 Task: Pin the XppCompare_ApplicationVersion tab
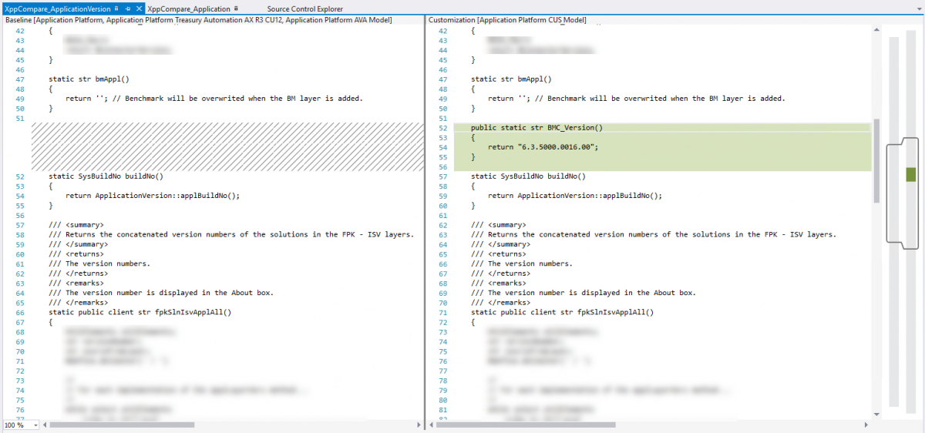[x=128, y=8]
